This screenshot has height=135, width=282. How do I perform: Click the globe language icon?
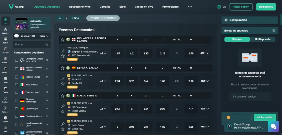[x=219, y=7]
